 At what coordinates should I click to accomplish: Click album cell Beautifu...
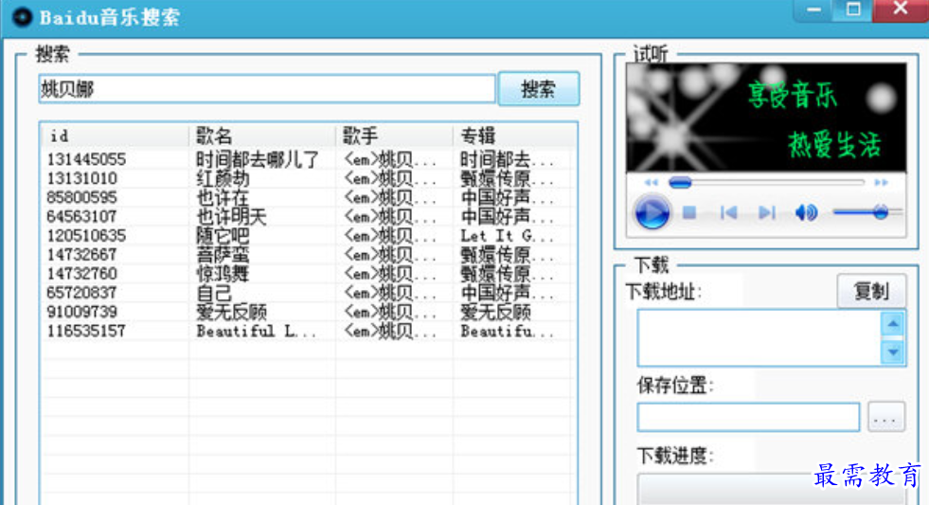point(508,331)
